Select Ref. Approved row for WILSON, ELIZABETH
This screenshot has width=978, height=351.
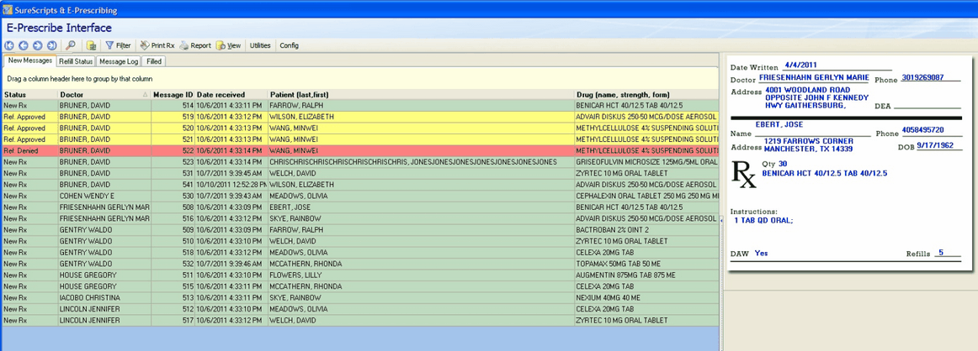pos(360,117)
